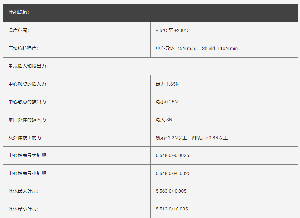
Task: Select the 最大 8N value
Action: [164, 120]
